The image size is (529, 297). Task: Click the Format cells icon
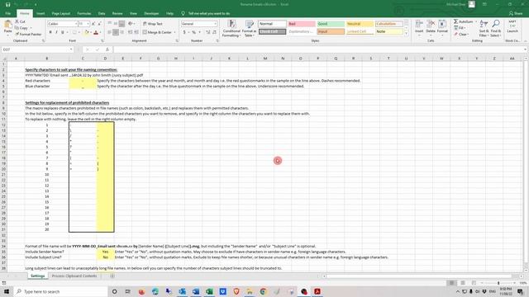442,24
